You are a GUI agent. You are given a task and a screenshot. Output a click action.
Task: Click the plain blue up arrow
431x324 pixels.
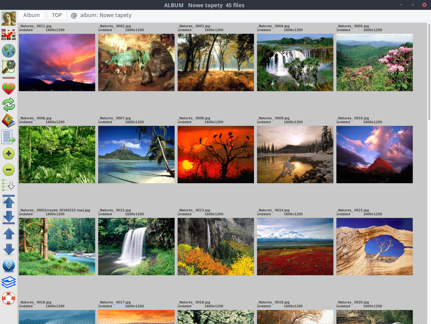coord(9,234)
